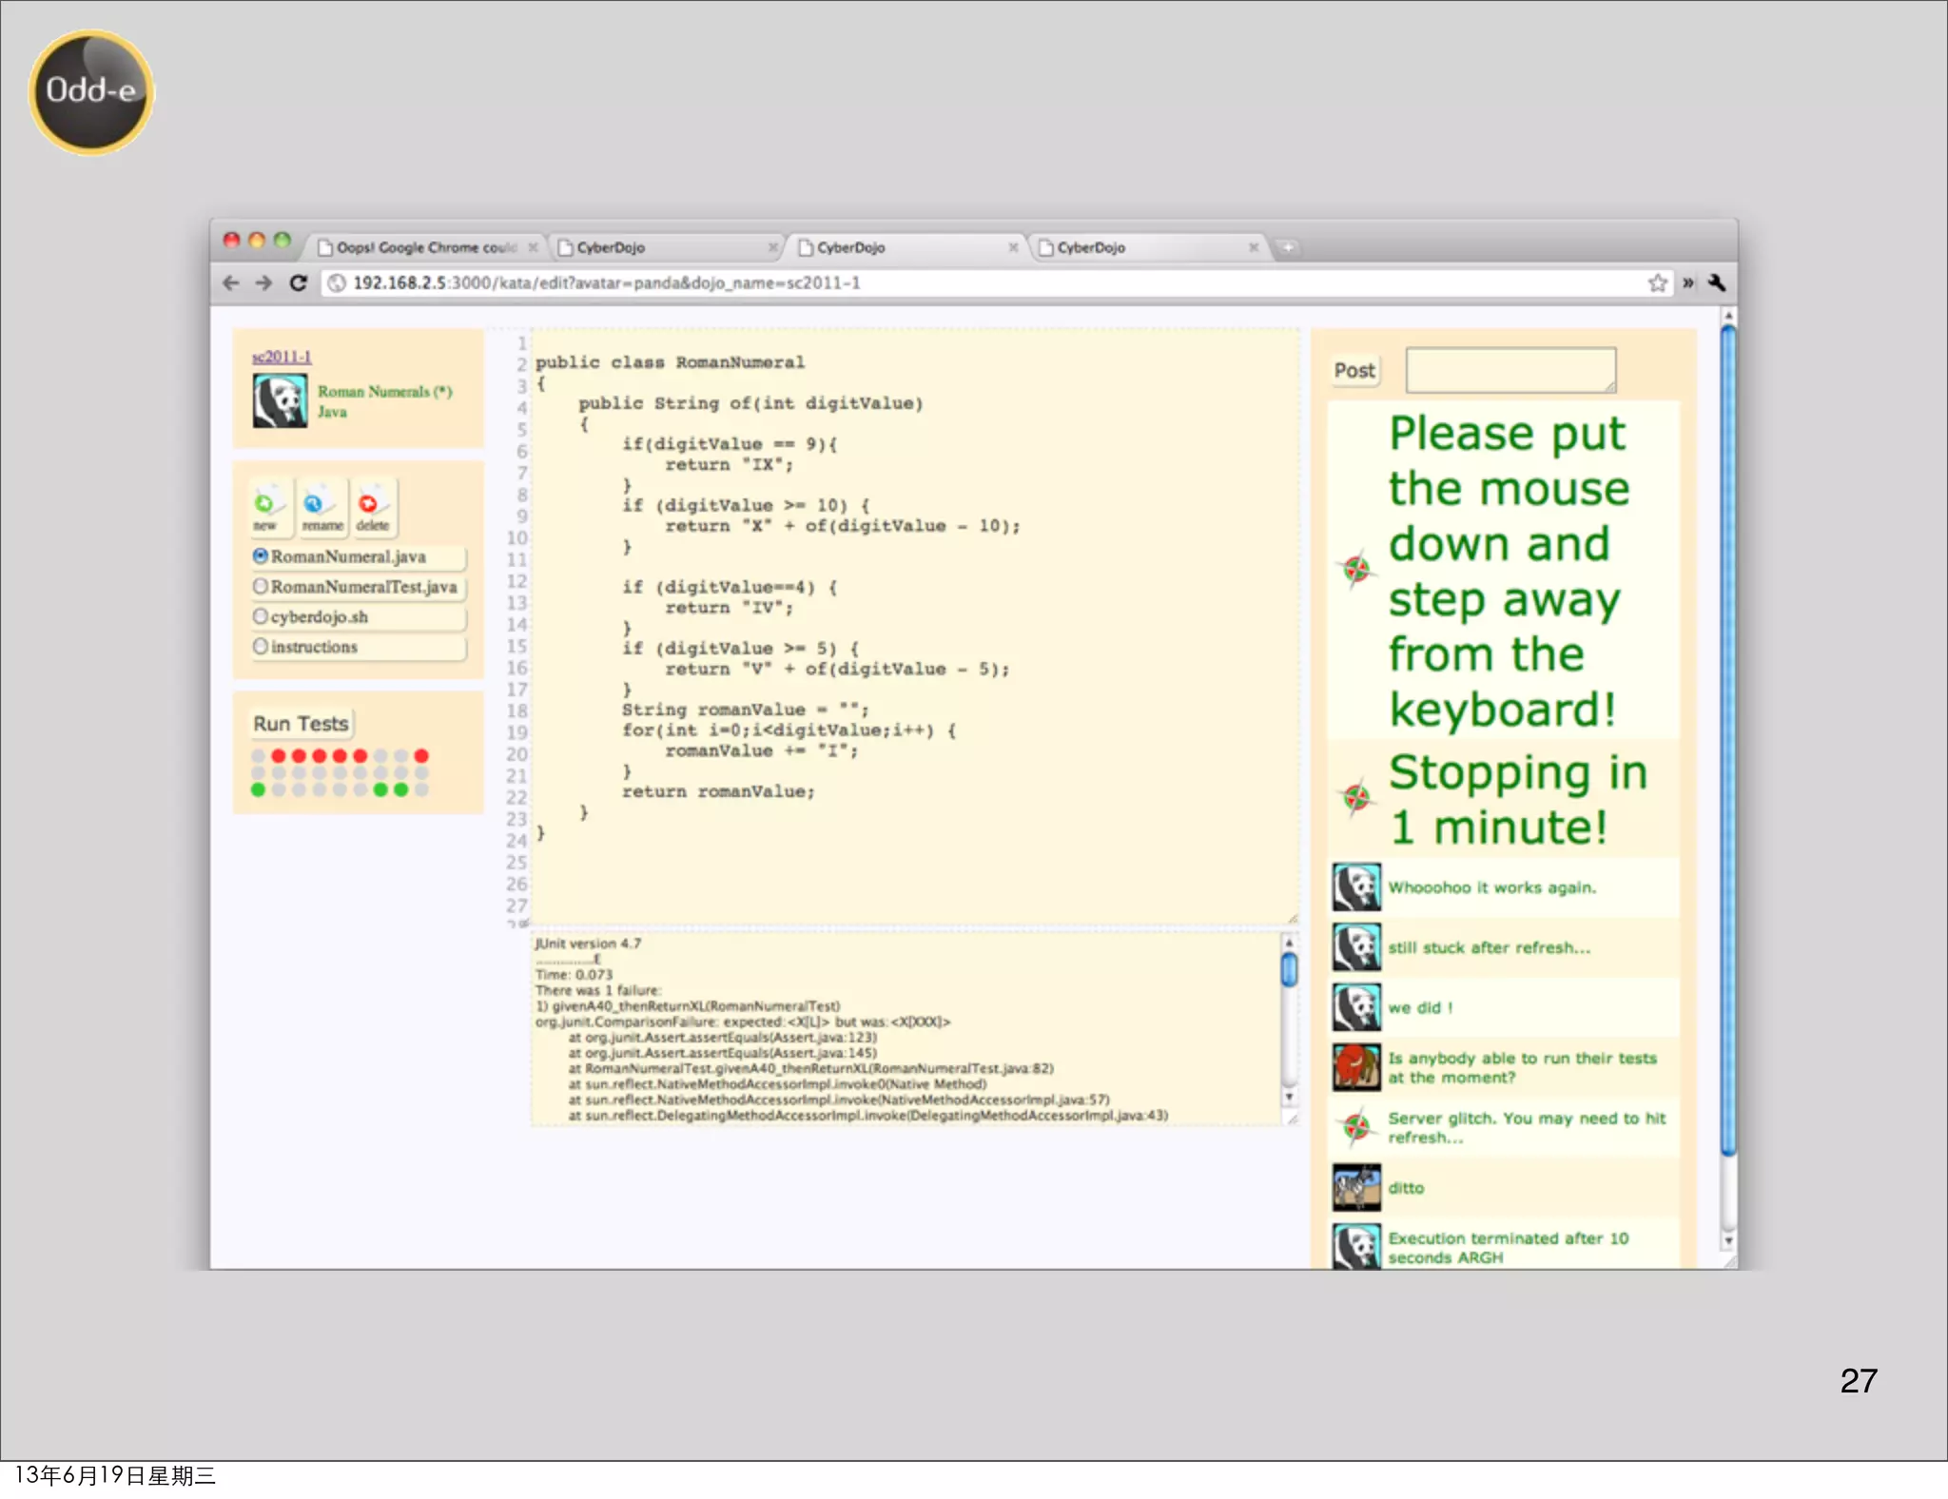
Task: Expand the toolbar overflow chevron
Action: pos(1688,282)
